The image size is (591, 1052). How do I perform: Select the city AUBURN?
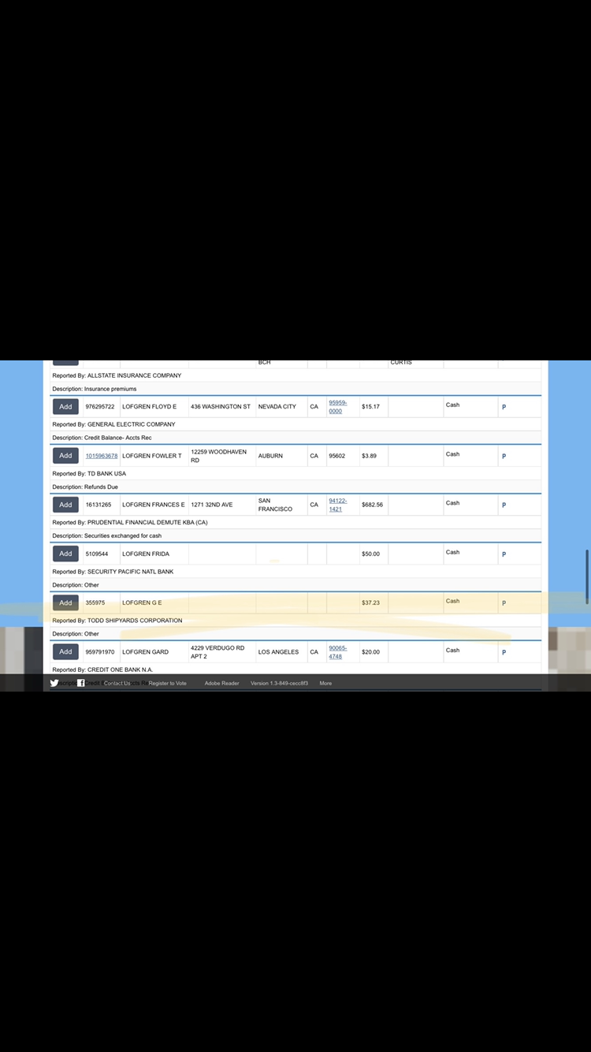click(270, 456)
